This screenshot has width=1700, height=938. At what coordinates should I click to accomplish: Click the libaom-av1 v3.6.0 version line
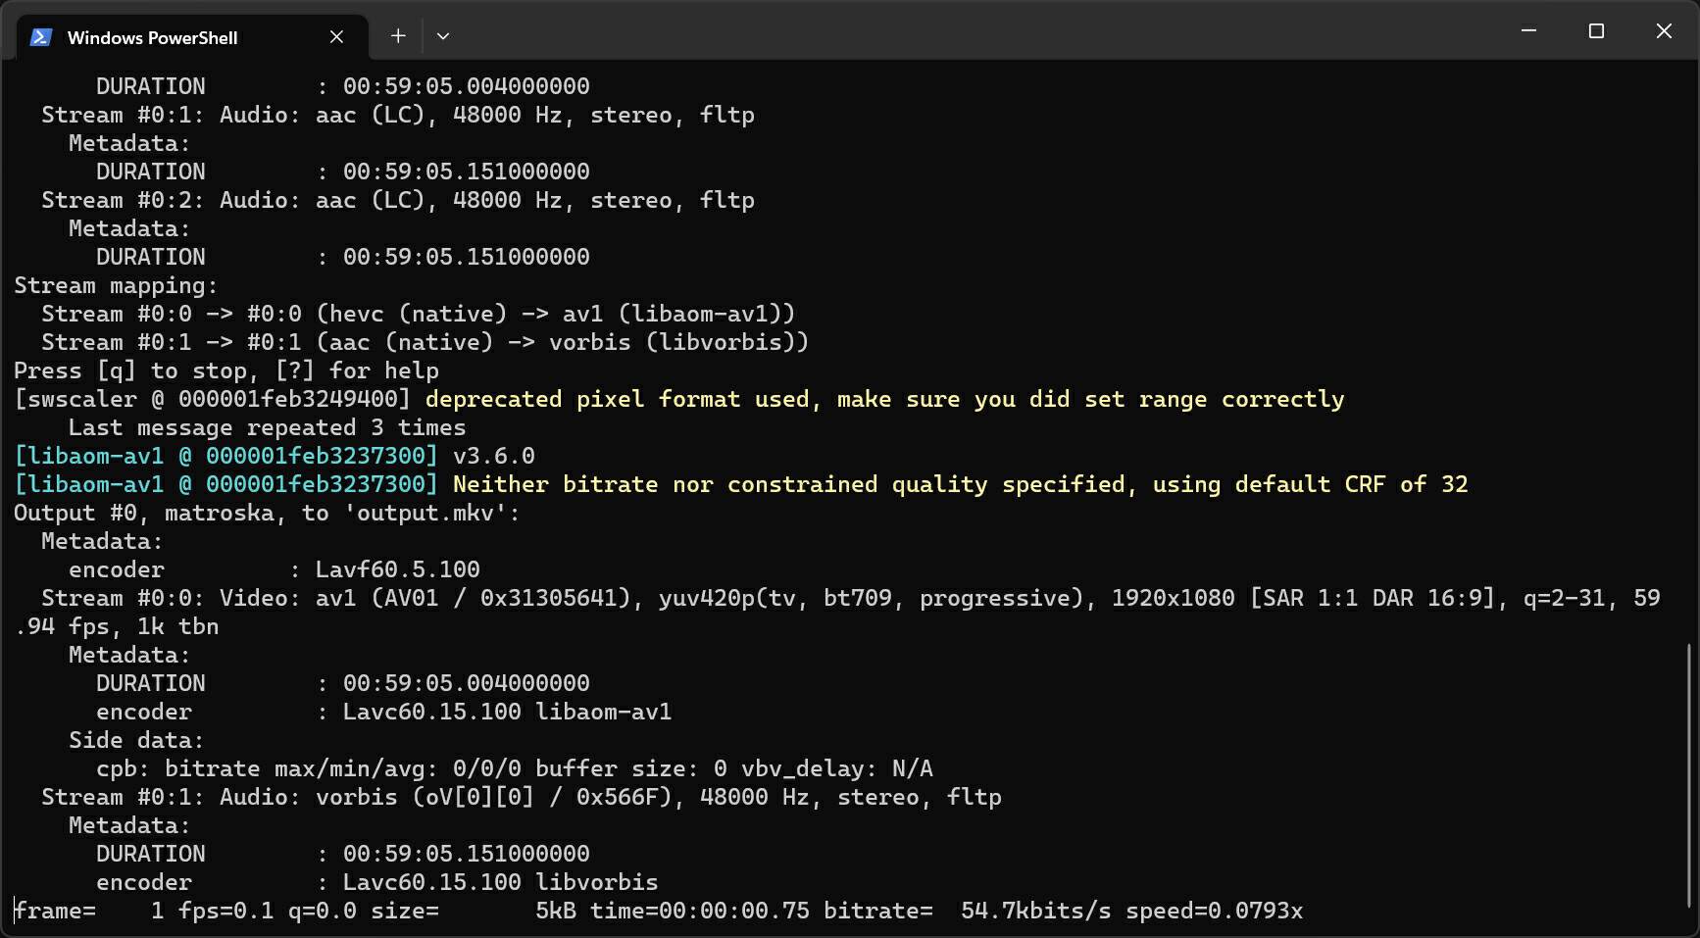click(x=275, y=456)
